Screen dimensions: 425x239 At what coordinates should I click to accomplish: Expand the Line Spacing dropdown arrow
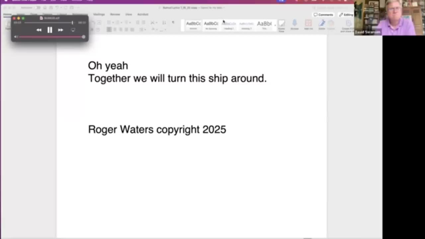[x=145, y=30]
